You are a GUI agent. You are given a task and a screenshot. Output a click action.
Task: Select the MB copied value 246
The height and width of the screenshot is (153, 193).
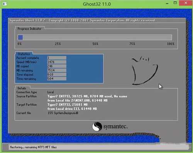click(x=57, y=66)
